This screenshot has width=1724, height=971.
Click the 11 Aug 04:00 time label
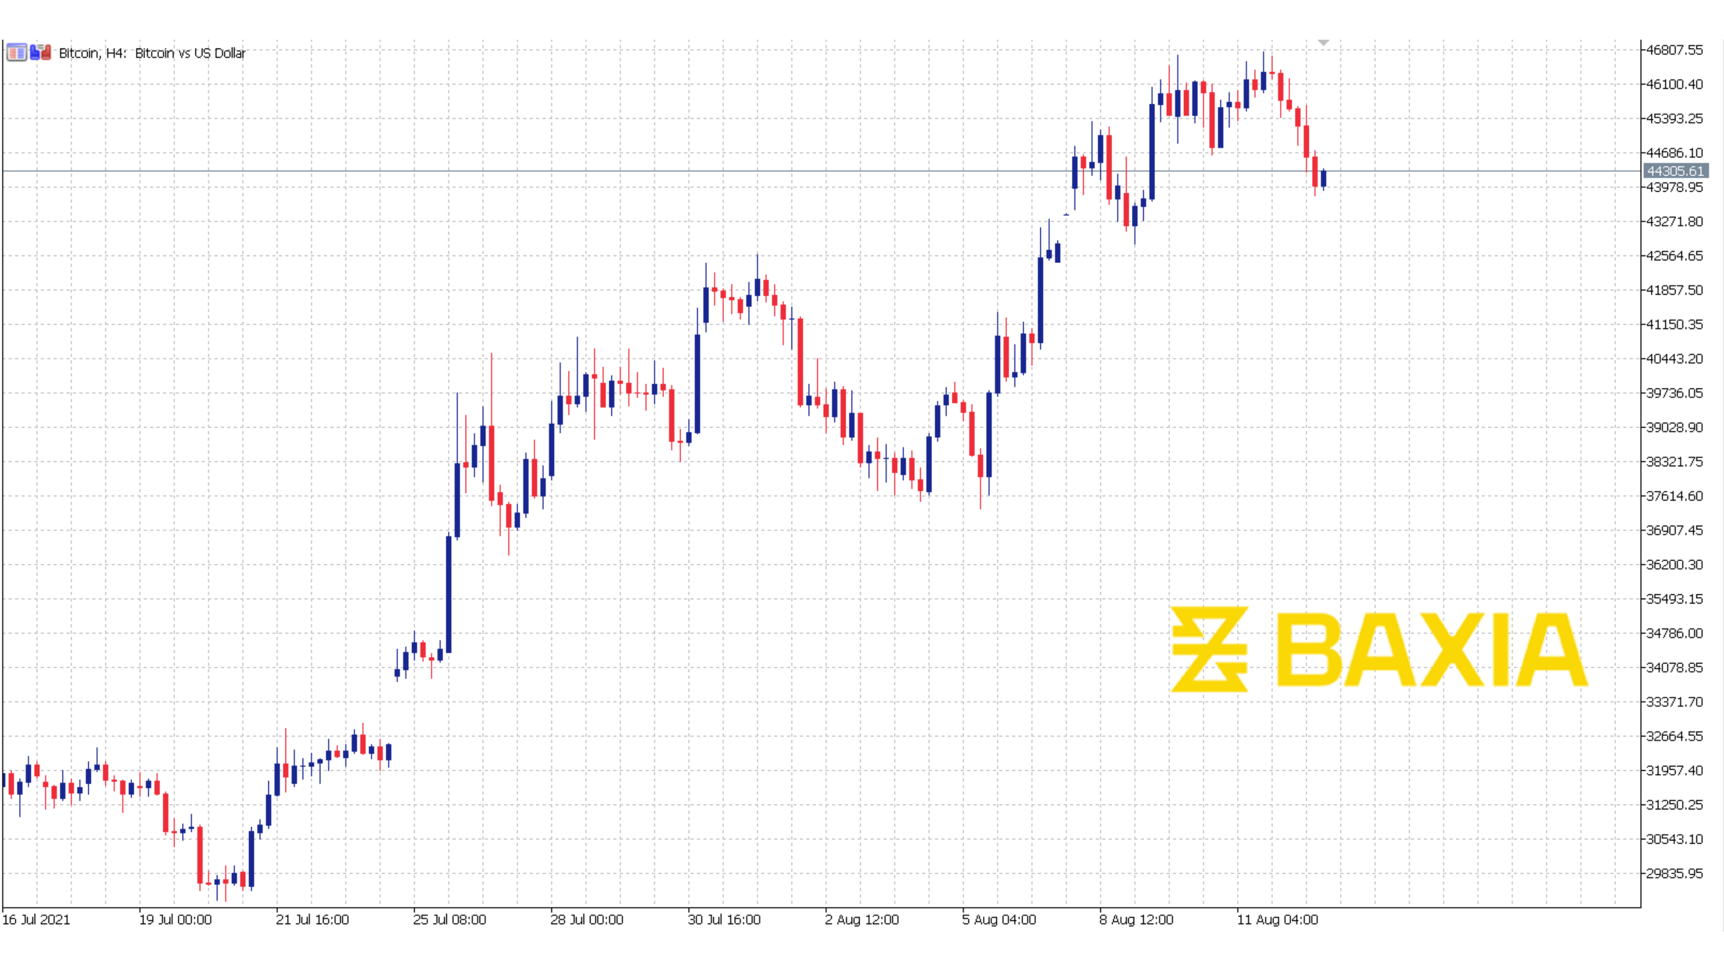pyautogui.click(x=1278, y=920)
